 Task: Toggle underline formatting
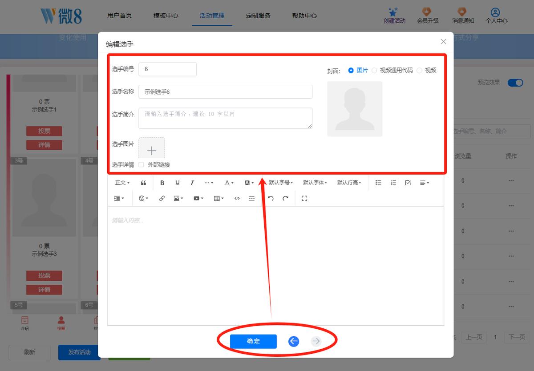177,183
